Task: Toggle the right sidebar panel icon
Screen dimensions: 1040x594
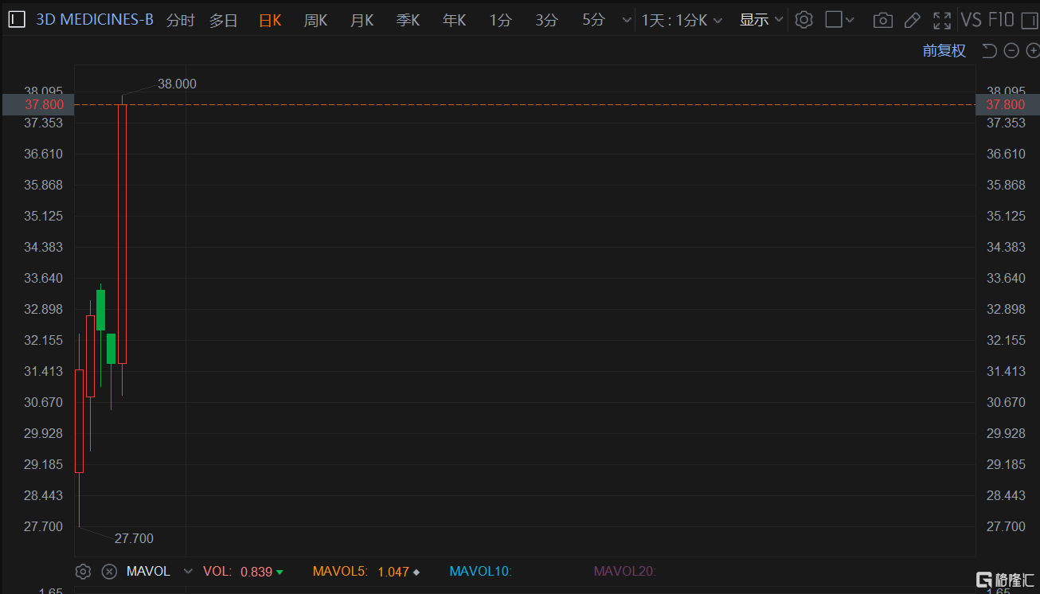Action: [1030, 20]
